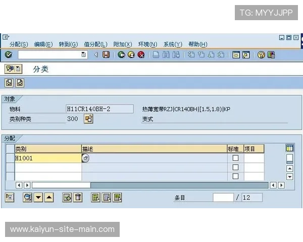Click the 描述 column header
The width and height of the screenshot is (303, 242).
[x=155, y=149]
